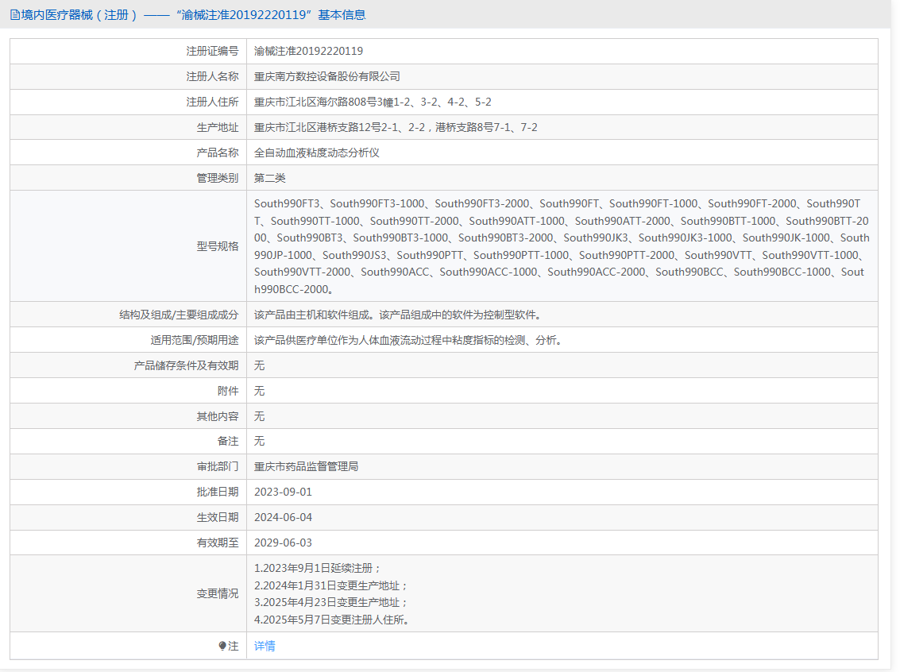
Task: Select the 附件 label
Action: click(228, 391)
